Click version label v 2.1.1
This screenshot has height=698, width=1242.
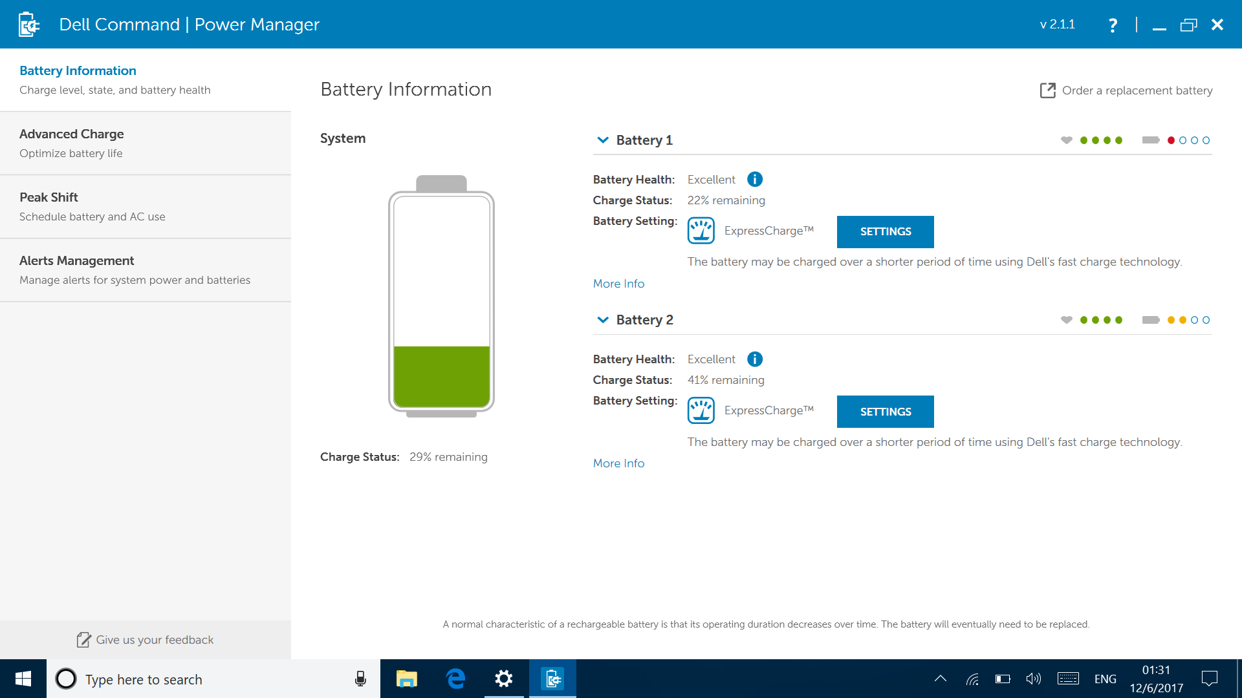pyautogui.click(x=1058, y=25)
